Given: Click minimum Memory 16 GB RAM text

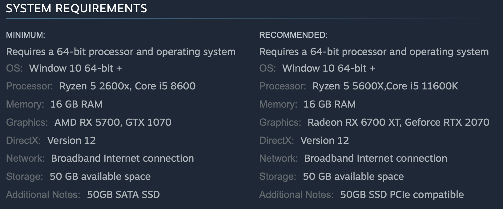Looking at the screenshot, I should click(x=76, y=104).
